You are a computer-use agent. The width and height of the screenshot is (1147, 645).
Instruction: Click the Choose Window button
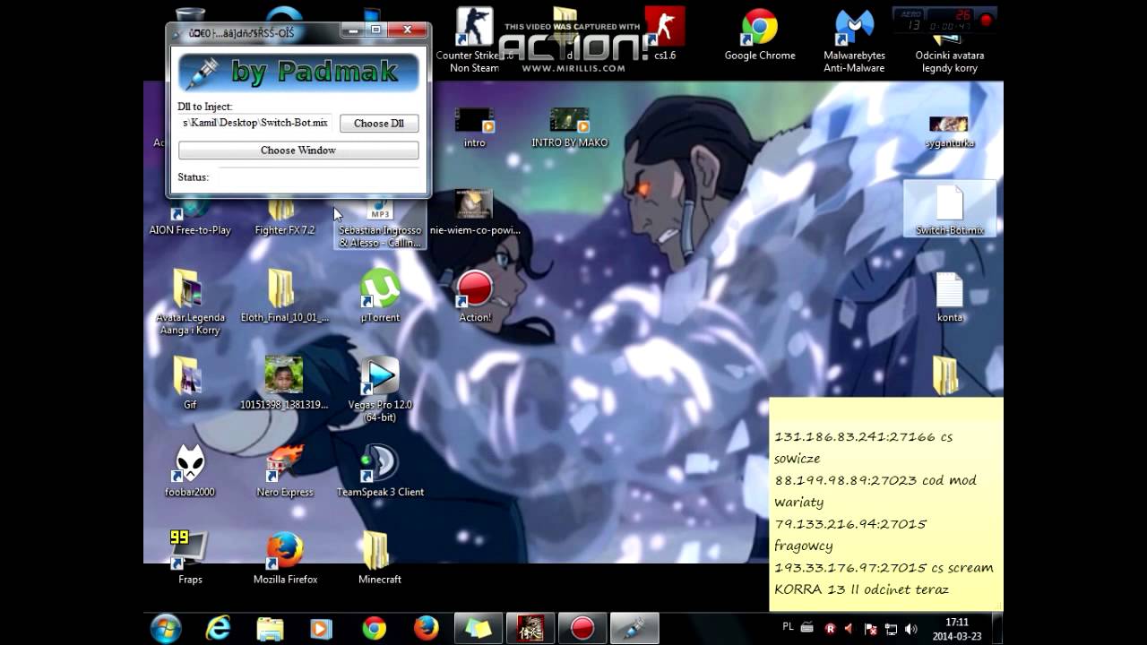coord(298,150)
